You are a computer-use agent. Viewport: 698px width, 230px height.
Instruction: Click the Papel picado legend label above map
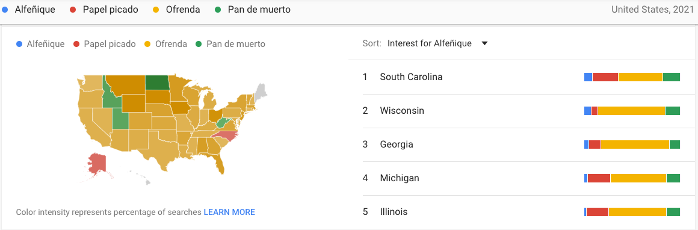[x=110, y=44]
